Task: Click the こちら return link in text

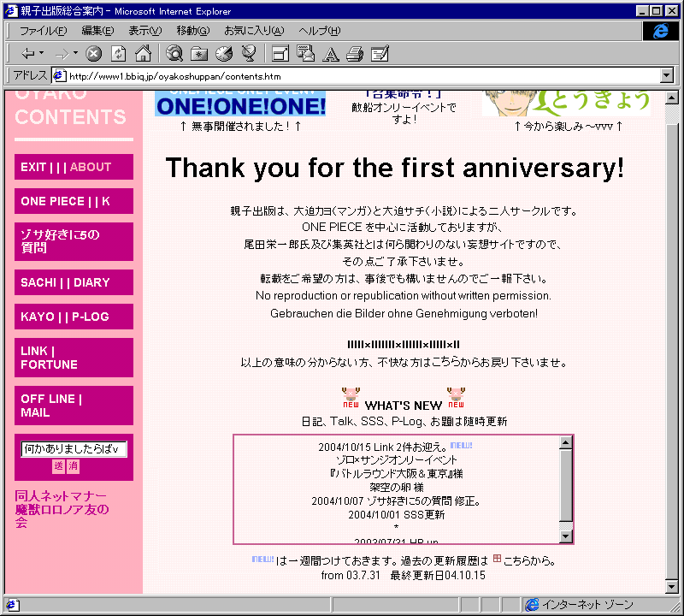Action: [448, 363]
